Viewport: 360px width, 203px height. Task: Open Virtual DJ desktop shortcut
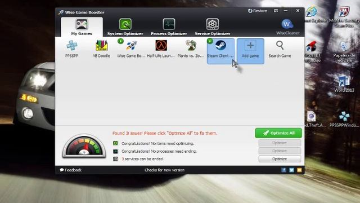311,52
